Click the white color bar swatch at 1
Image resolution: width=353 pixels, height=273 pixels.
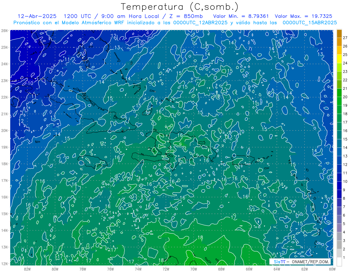coord(339,262)
